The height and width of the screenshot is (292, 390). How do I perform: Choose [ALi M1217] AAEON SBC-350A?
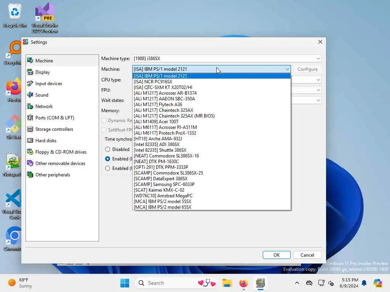(x=211, y=99)
